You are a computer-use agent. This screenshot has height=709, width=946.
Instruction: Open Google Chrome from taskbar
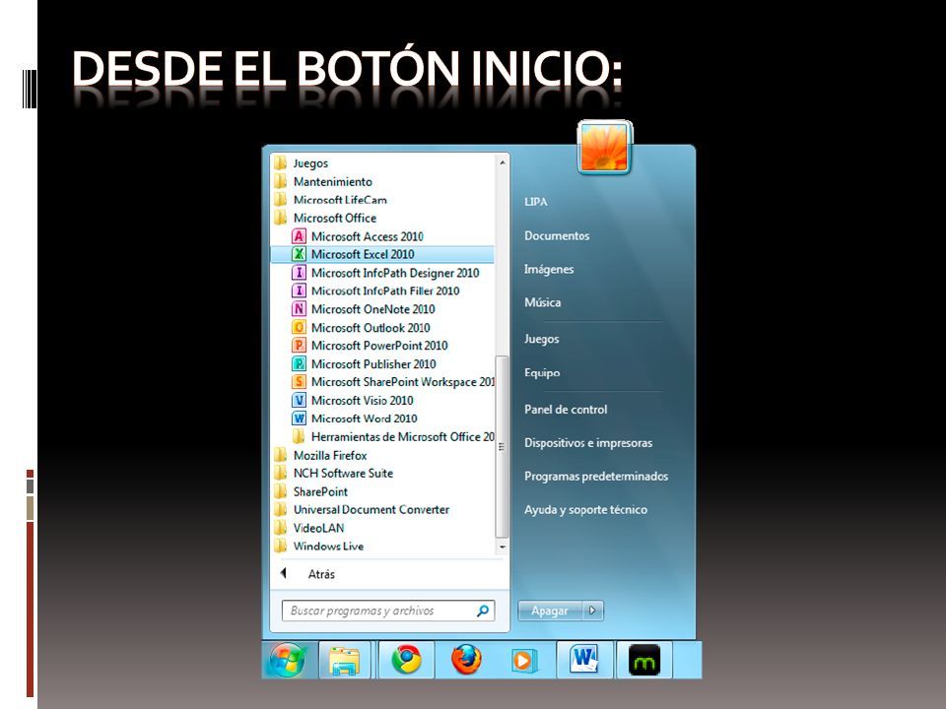click(407, 660)
